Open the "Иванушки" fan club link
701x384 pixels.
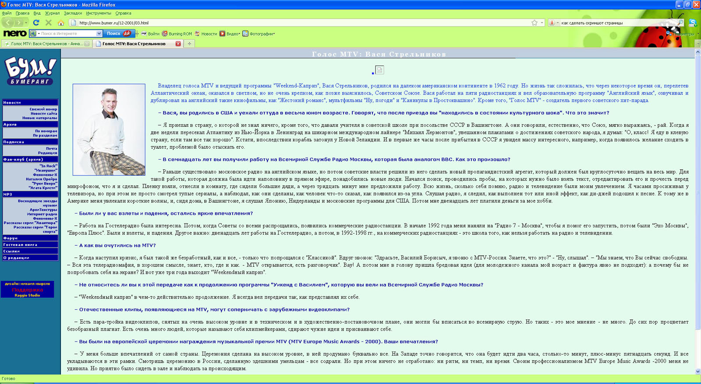pyautogui.click(x=46, y=171)
